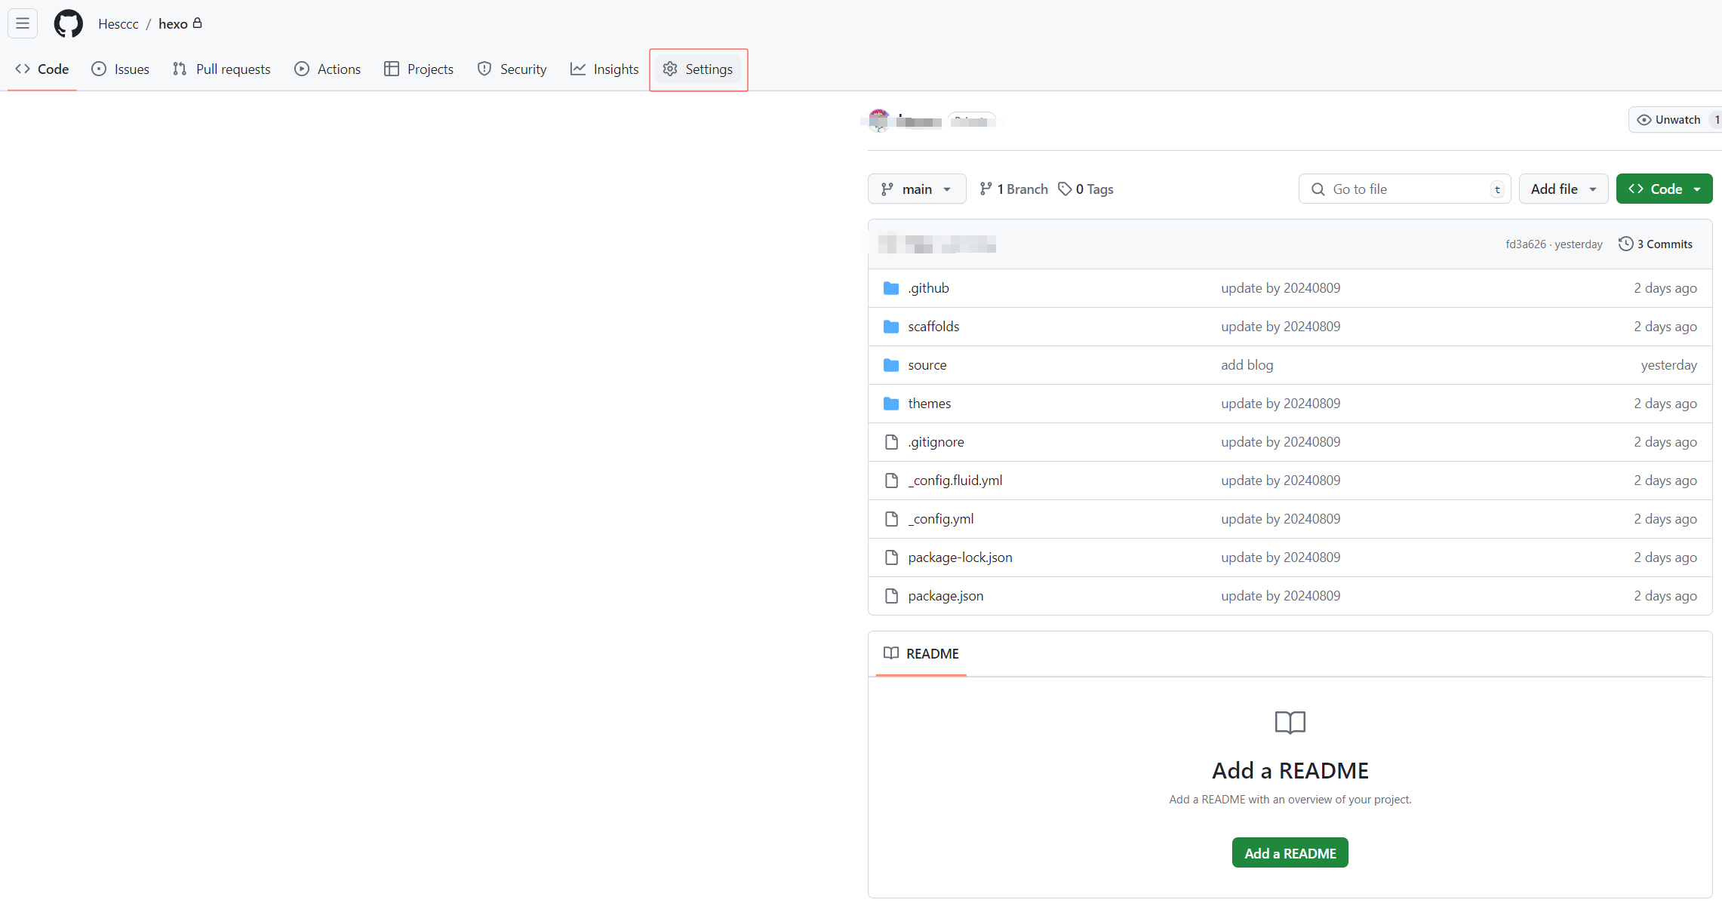
Task: Open the Hesccc owner link
Action: point(118,24)
